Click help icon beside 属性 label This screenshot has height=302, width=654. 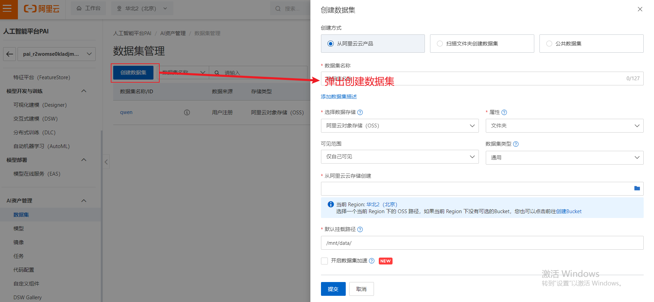[504, 112]
